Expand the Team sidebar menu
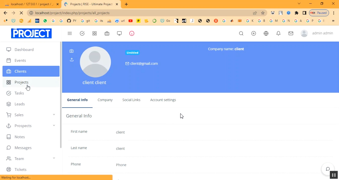The width and height of the screenshot is (339, 180). tap(31, 158)
